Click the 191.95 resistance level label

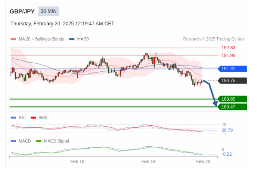click(228, 55)
